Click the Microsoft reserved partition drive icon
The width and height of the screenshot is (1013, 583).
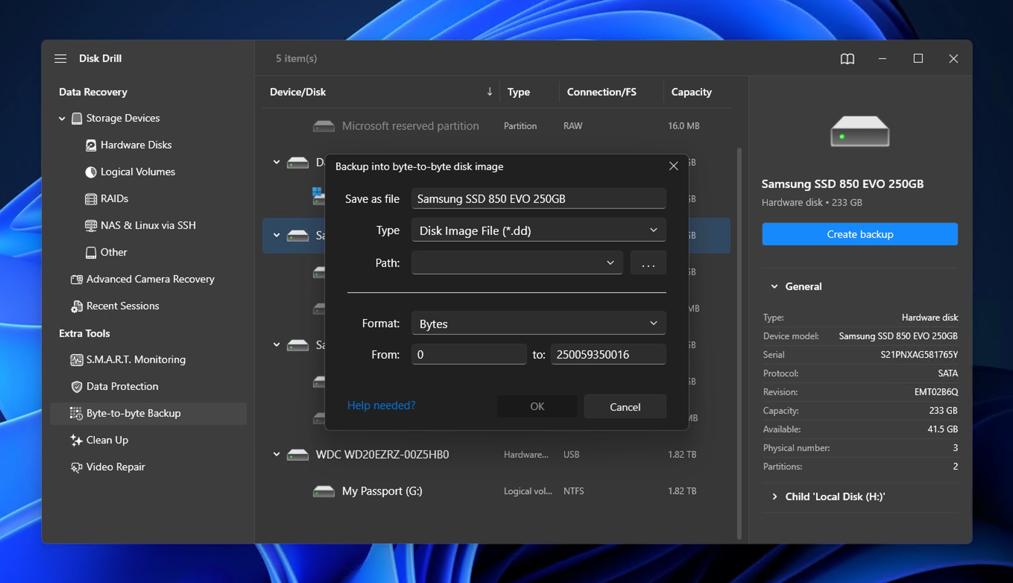tap(324, 126)
